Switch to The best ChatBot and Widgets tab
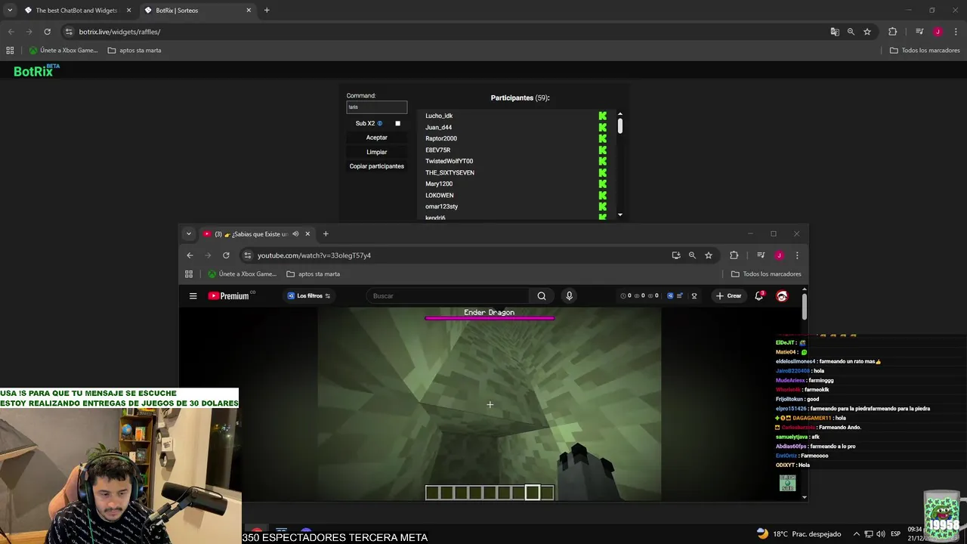 click(x=77, y=11)
